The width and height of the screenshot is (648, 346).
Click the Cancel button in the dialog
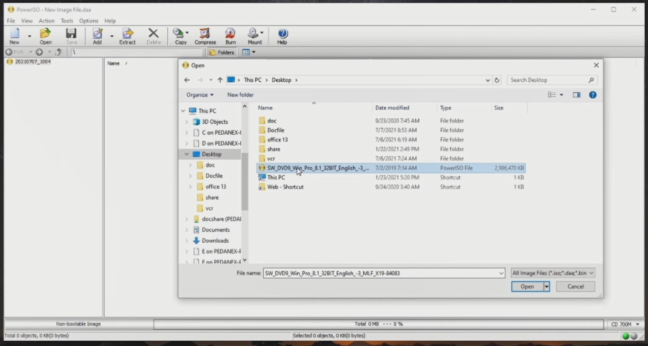(575, 286)
